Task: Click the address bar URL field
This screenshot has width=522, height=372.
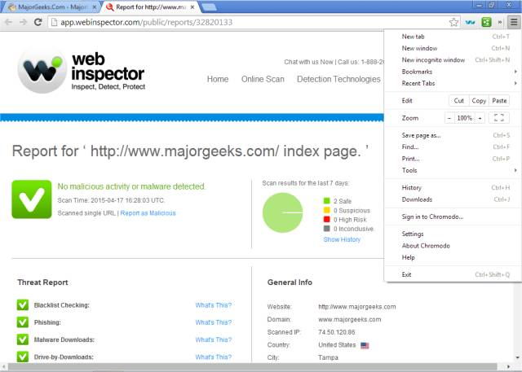Action: click(x=253, y=22)
